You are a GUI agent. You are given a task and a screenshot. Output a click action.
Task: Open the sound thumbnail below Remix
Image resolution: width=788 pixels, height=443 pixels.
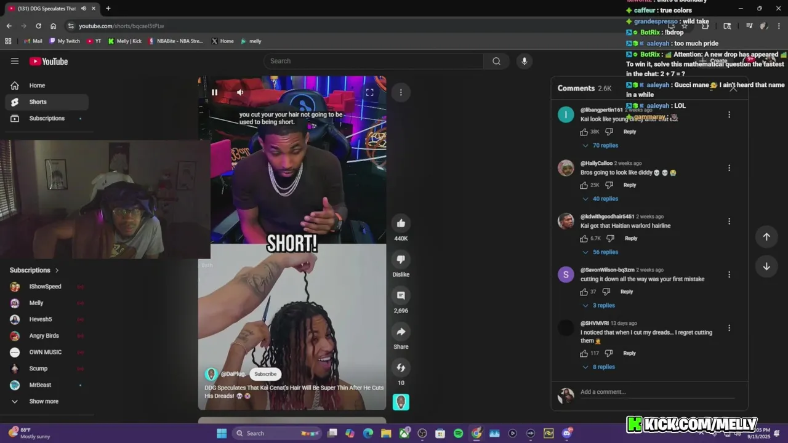tap(401, 402)
